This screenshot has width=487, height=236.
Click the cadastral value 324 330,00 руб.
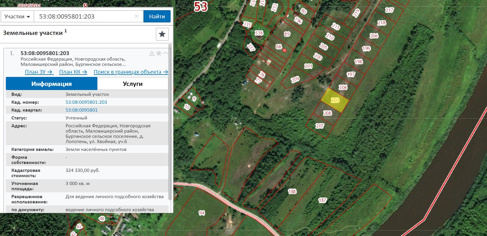[x=83, y=170]
